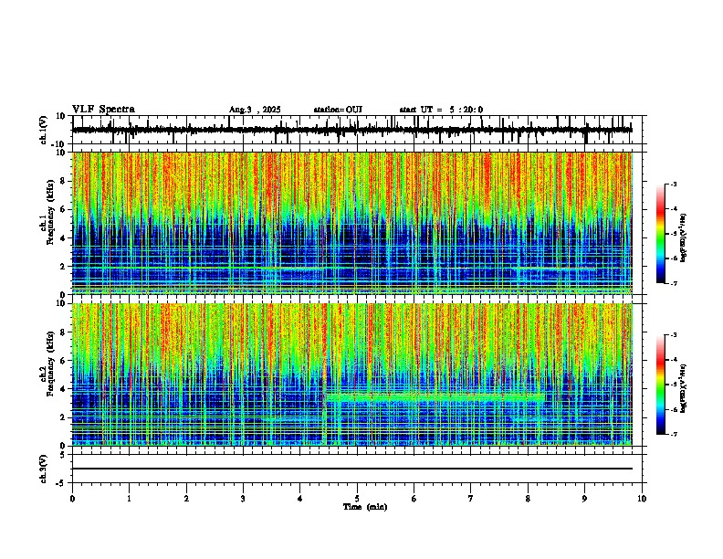Click the lower PSD color scale bar
The width and height of the screenshot is (723, 559).
pos(661,385)
